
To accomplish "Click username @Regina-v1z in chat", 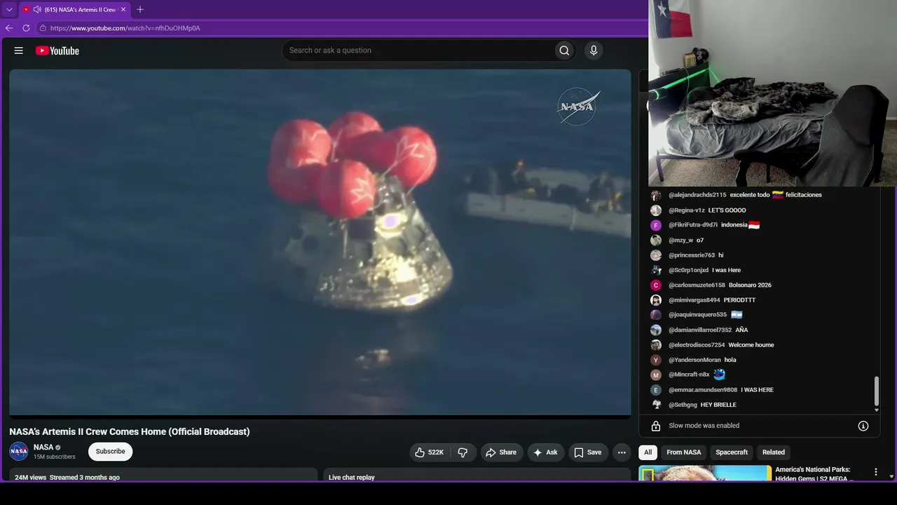I will click(x=687, y=210).
